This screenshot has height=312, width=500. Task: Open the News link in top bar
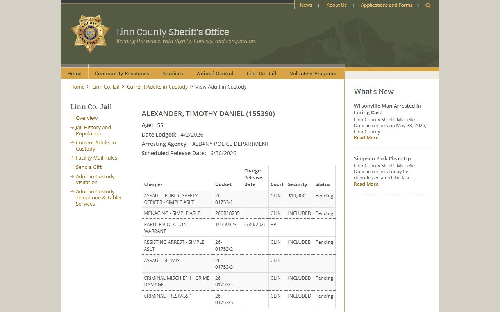pyautogui.click(x=306, y=5)
